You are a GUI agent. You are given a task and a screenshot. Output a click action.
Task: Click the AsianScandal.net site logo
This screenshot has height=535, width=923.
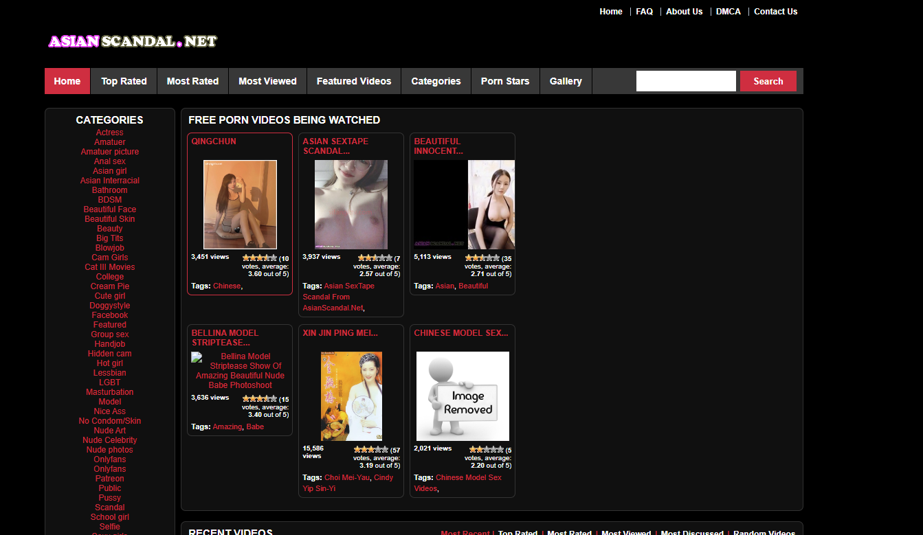[132, 42]
